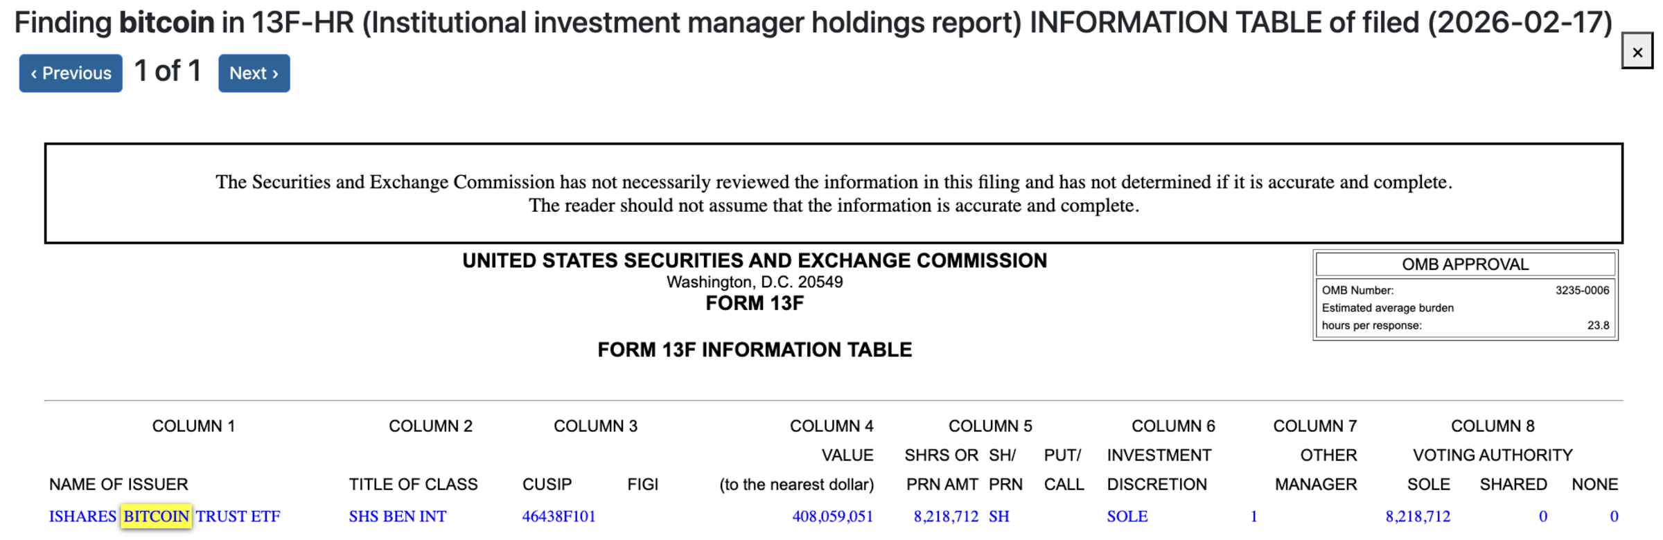Image resolution: width=1663 pixels, height=540 pixels.
Task: Go to the Next search result
Action: pyautogui.click(x=254, y=73)
